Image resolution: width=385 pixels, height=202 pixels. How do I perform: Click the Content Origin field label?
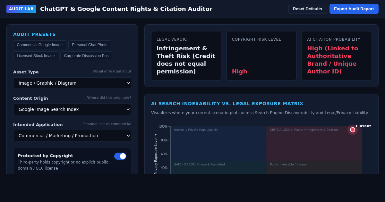click(x=30, y=98)
